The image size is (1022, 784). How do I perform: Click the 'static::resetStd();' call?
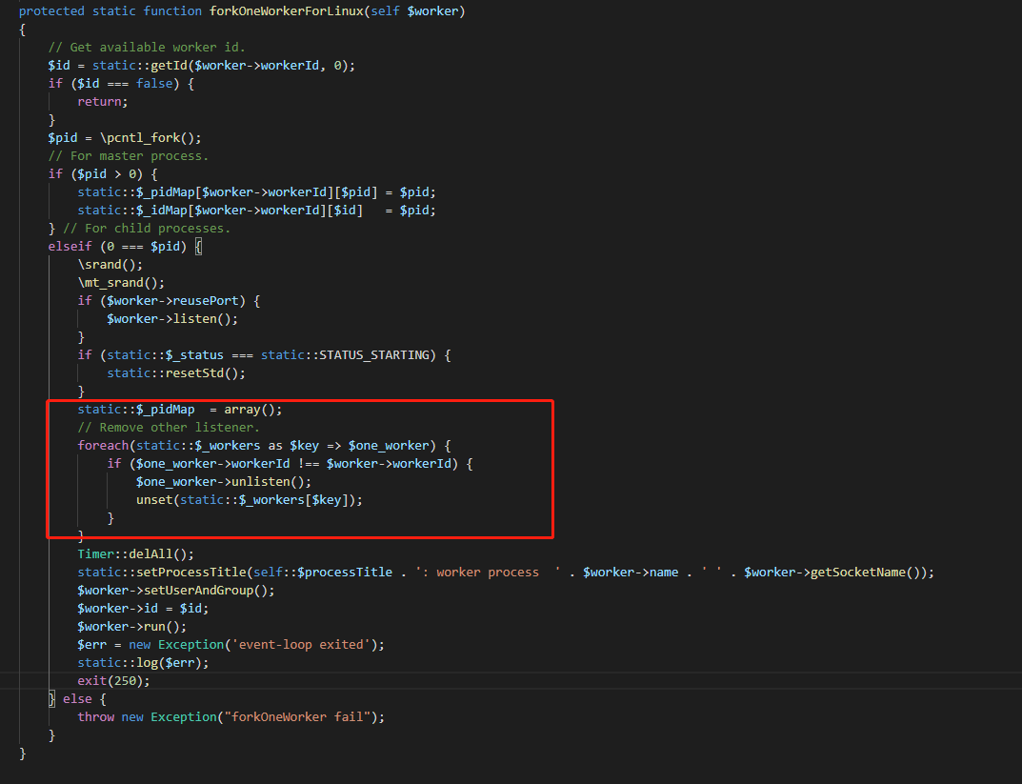click(x=176, y=372)
